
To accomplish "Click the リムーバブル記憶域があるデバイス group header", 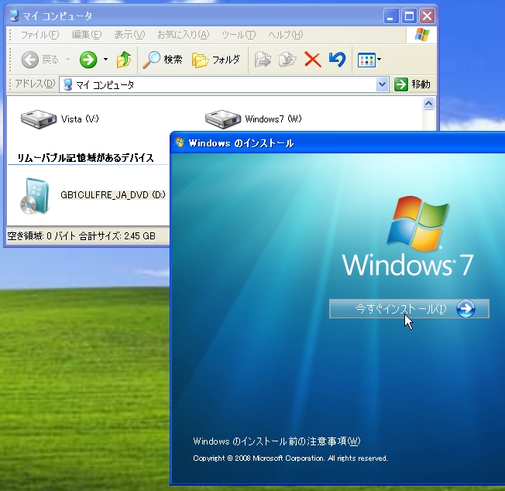I will (x=85, y=158).
